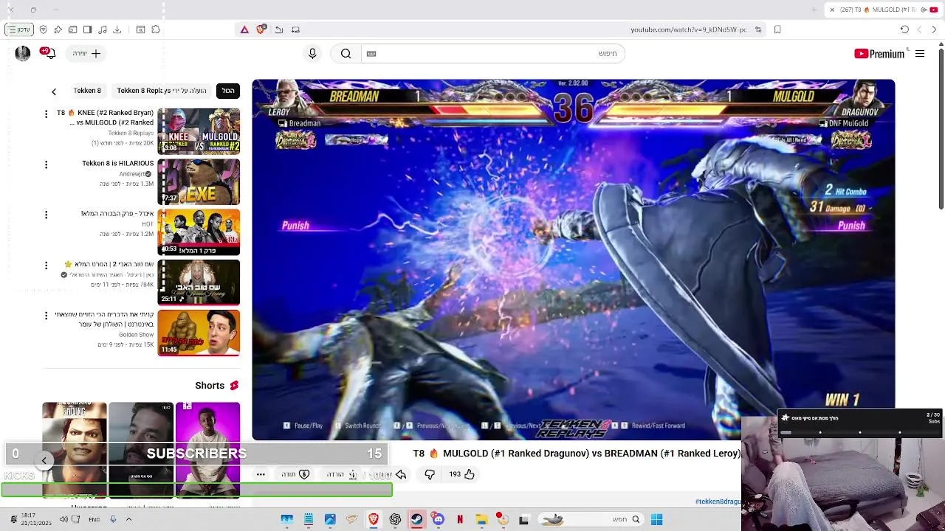Open the Golden Show 11:45 thumbnail

pos(199,333)
